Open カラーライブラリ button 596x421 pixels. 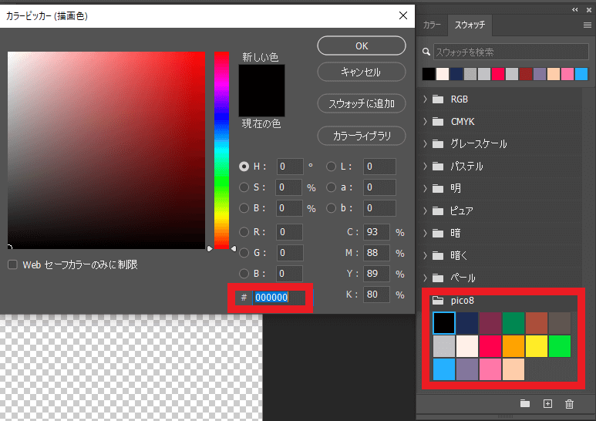362,136
